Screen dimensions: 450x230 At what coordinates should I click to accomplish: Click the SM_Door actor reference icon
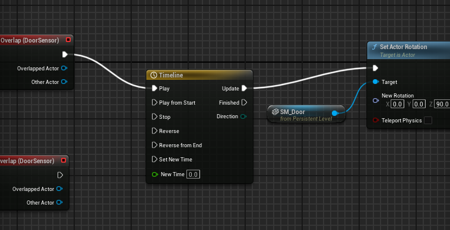pyautogui.click(x=275, y=112)
